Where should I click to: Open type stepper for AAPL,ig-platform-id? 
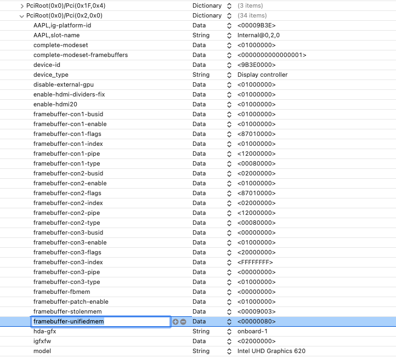click(229, 26)
